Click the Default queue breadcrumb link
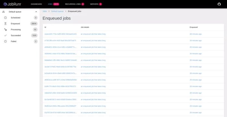This screenshot has height=117, width=227. [57, 11]
